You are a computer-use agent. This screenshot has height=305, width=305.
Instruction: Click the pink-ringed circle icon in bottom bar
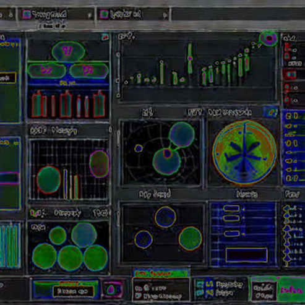point(111,290)
